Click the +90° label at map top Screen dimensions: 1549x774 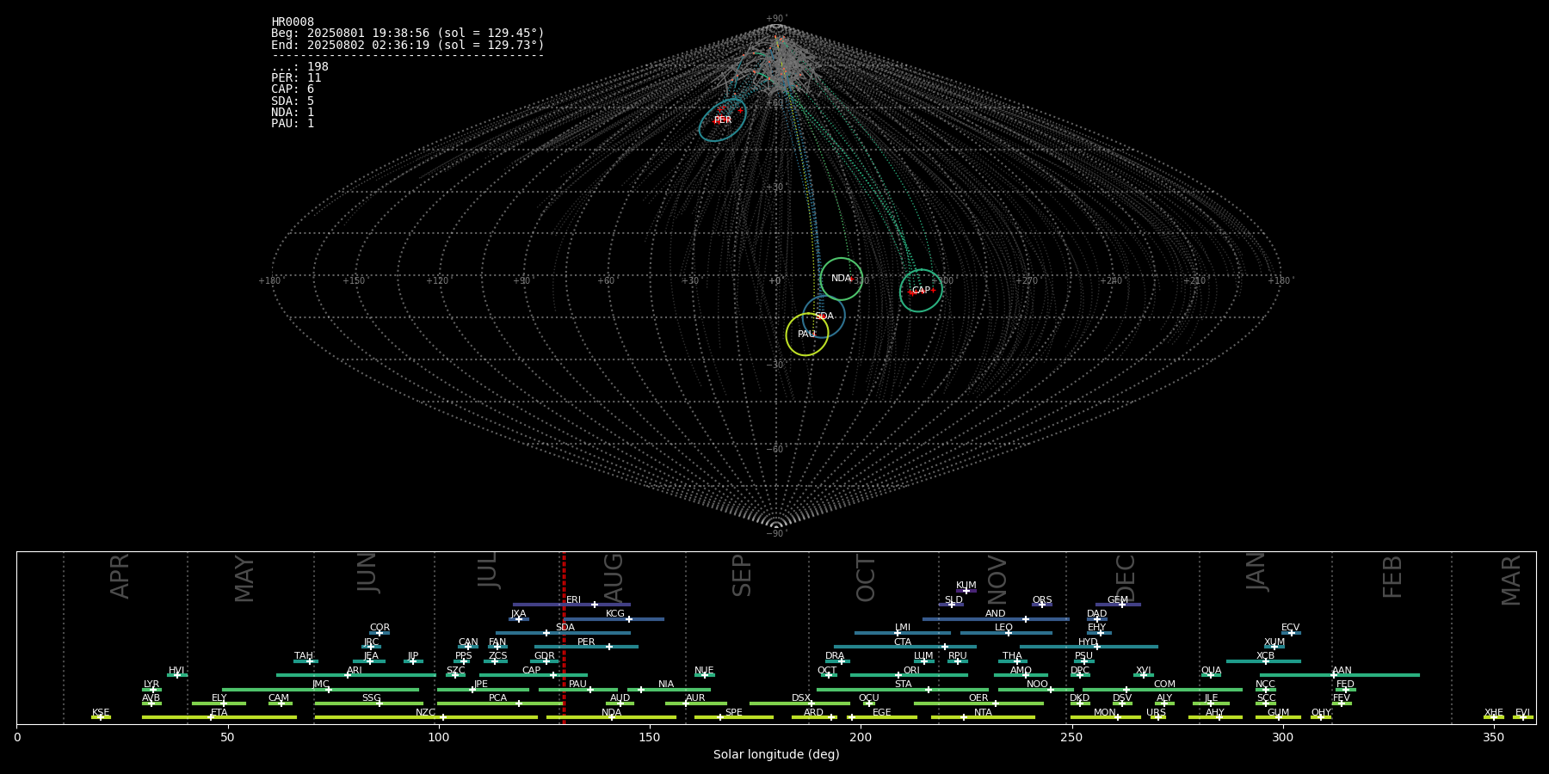[x=776, y=19]
